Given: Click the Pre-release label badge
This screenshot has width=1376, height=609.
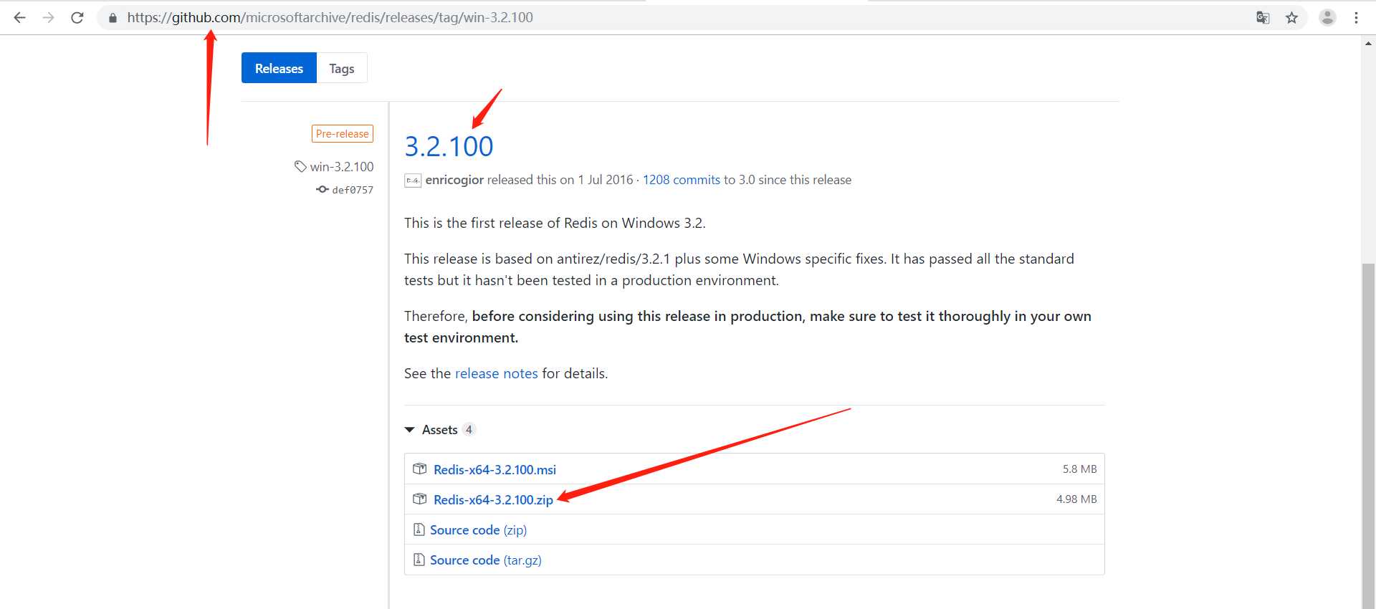Looking at the screenshot, I should point(343,133).
